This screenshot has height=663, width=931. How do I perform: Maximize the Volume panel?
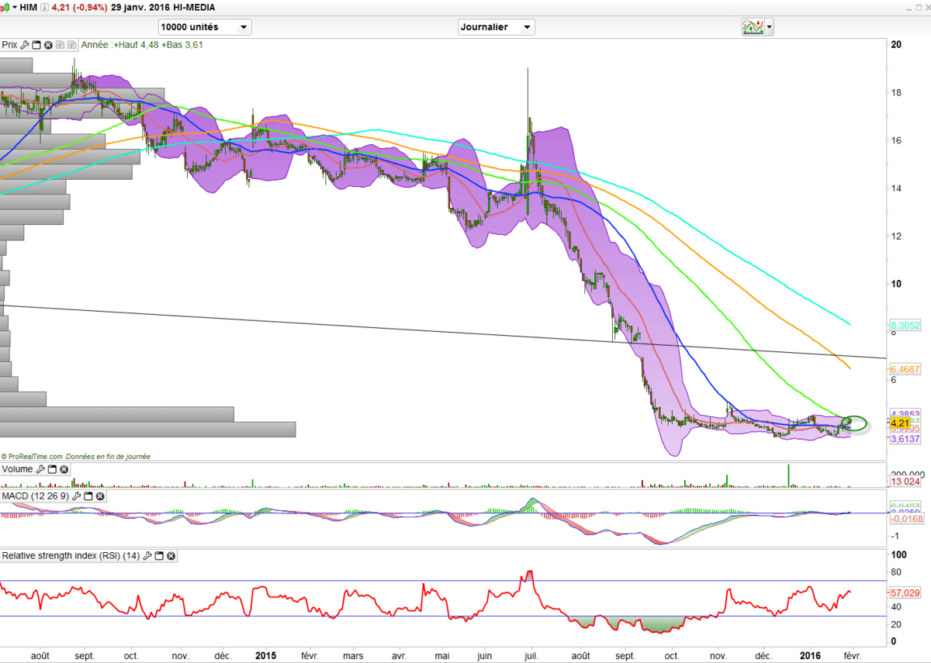[x=52, y=469]
